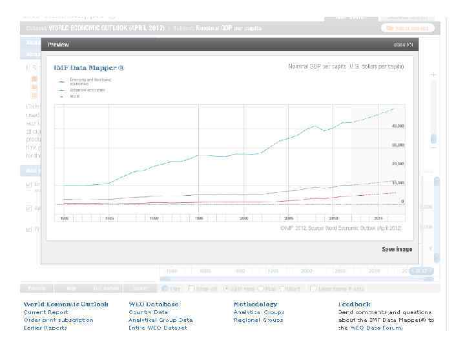
Task: Click the orange button in dataset header
Action: (408, 28)
